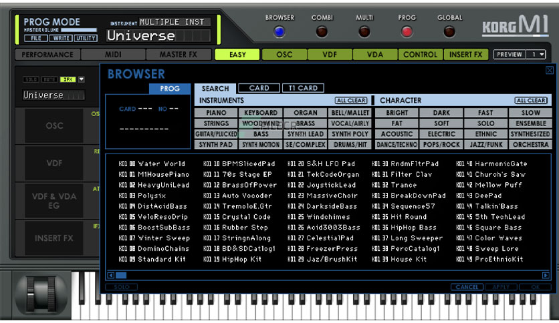Open the VDF & VDA EG section
Viewport: 559px width, 323px height.
tap(54, 201)
